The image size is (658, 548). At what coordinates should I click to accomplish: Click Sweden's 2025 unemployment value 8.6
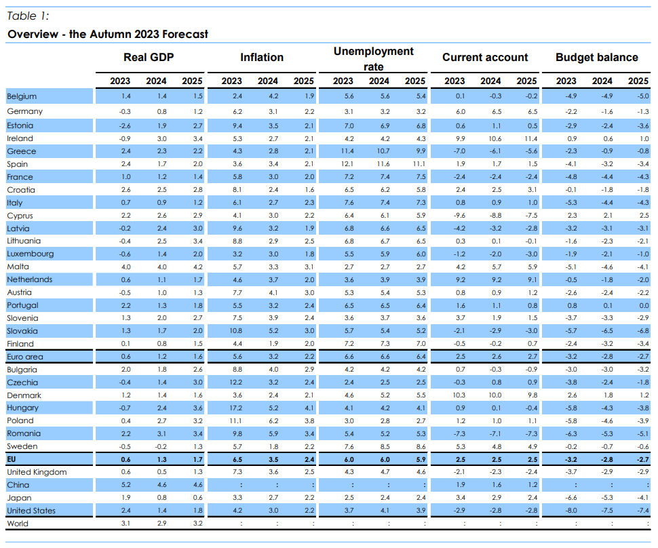421,446
